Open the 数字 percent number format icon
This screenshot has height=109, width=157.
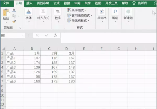[x=58, y=11]
